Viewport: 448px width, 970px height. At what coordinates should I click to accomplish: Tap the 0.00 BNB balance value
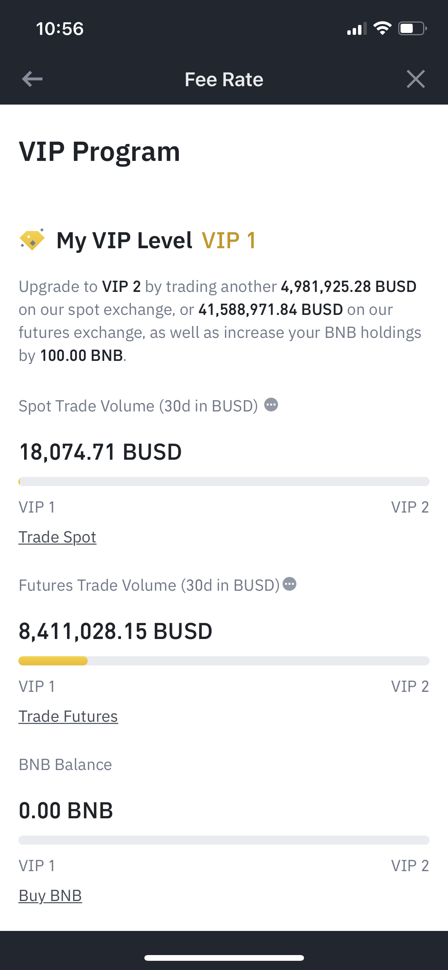(x=66, y=811)
